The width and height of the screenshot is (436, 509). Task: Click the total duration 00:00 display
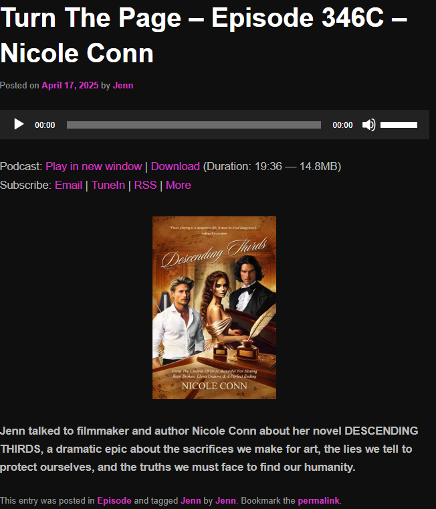(x=342, y=125)
